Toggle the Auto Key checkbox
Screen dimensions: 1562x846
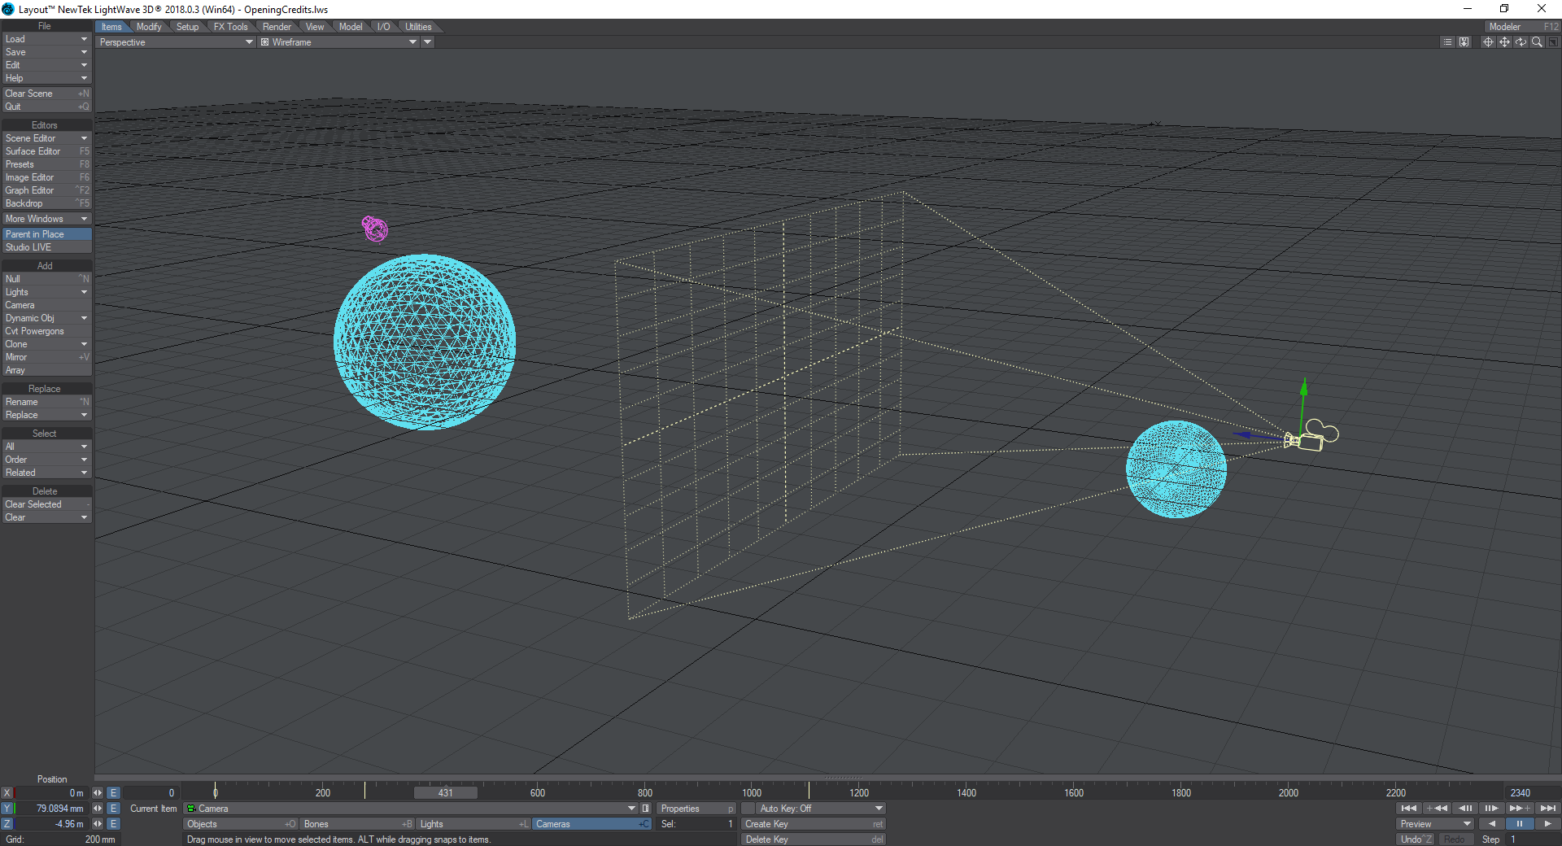pos(748,809)
